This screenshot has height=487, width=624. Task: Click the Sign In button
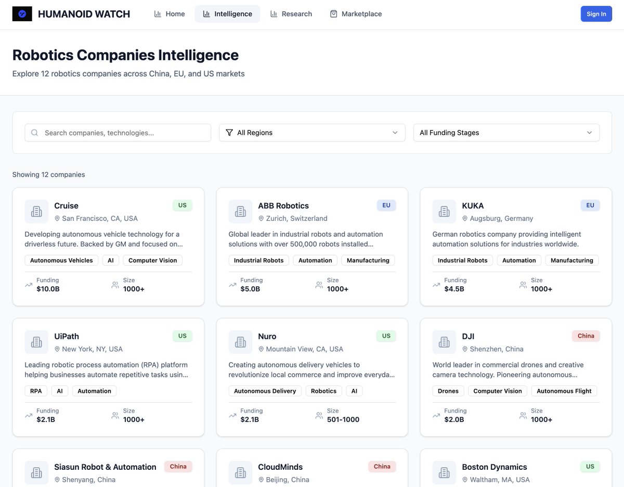pos(596,14)
